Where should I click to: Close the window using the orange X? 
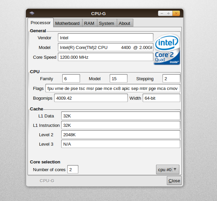click(176, 13)
